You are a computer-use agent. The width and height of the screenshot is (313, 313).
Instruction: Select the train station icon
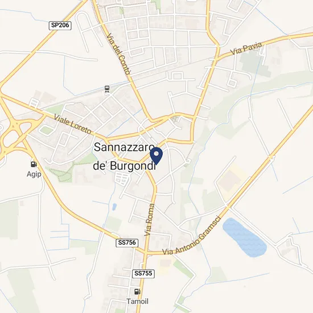[107, 89]
